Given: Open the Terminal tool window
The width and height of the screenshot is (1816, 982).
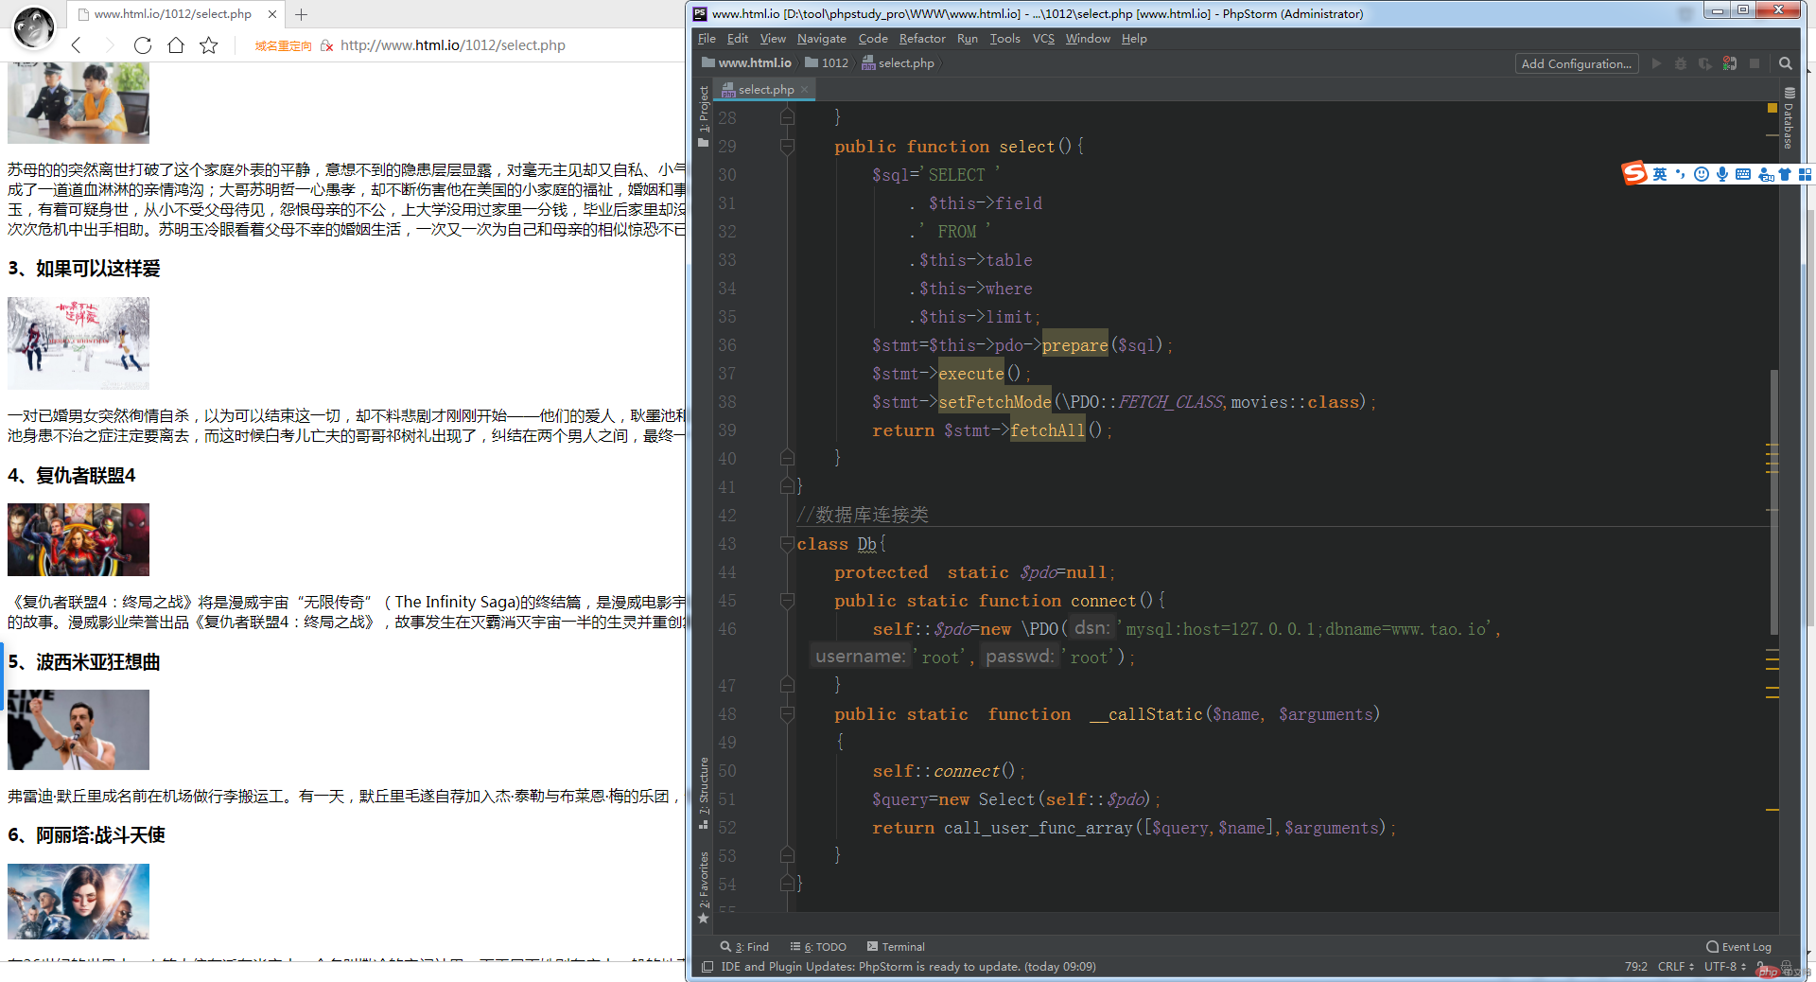Looking at the screenshot, I should click(896, 947).
